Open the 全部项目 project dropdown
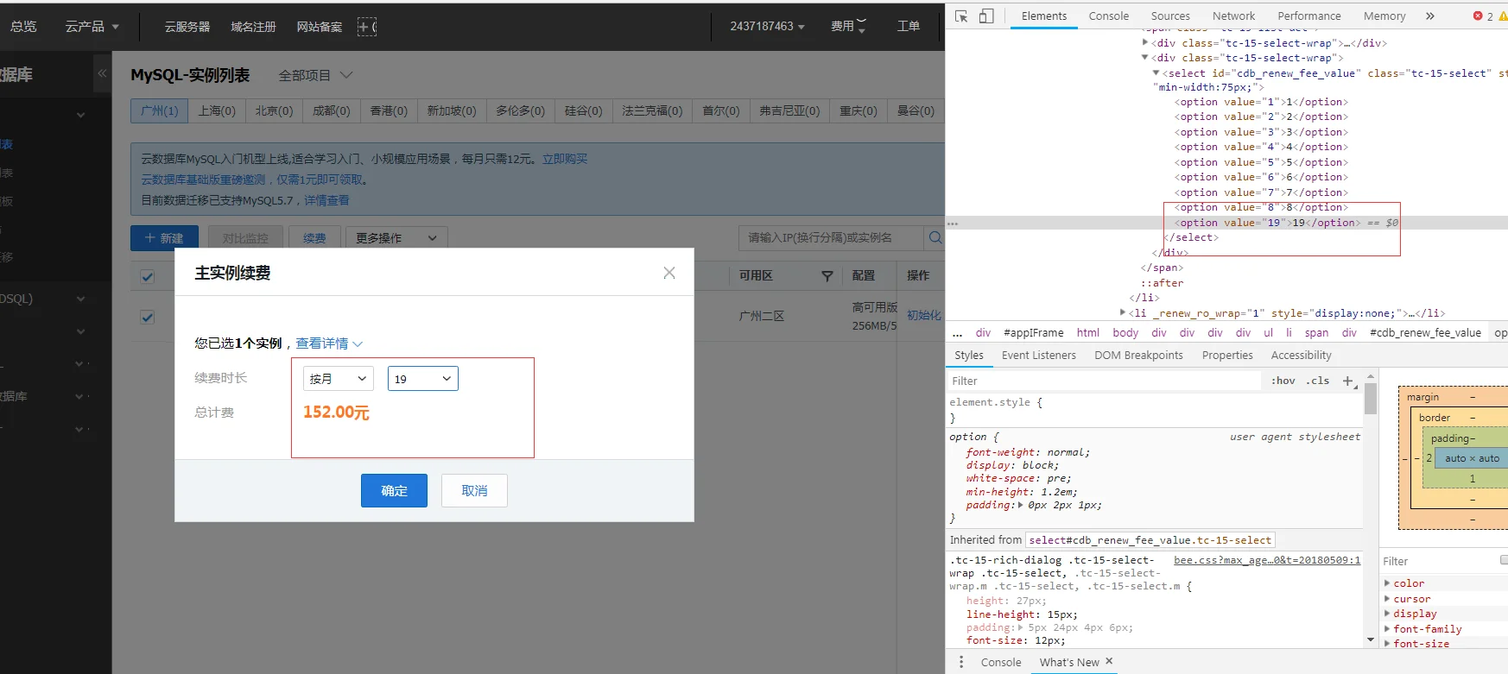Image resolution: width=1508 pixels, height=674 pixels. (x=315, y=75)
